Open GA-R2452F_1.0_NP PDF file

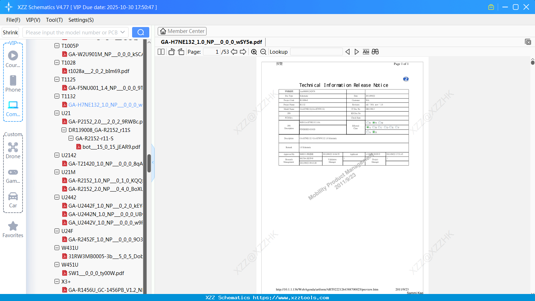[x=106, y=239]
